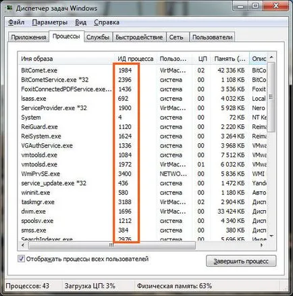The height and width of the screenshot is (296, 293).
Task: Open the Параметры menu
Action: [x=50, y=22]
